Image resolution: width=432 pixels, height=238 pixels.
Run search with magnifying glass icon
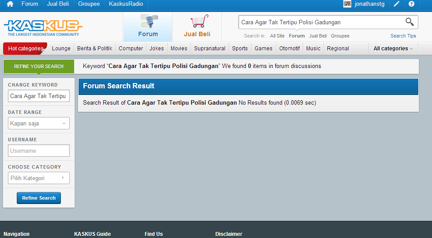click(x=409, y=22)
